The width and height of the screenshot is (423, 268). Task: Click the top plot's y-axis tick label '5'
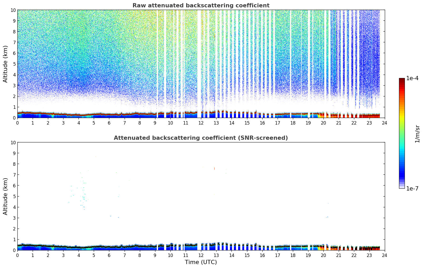(x=14, y=64)
